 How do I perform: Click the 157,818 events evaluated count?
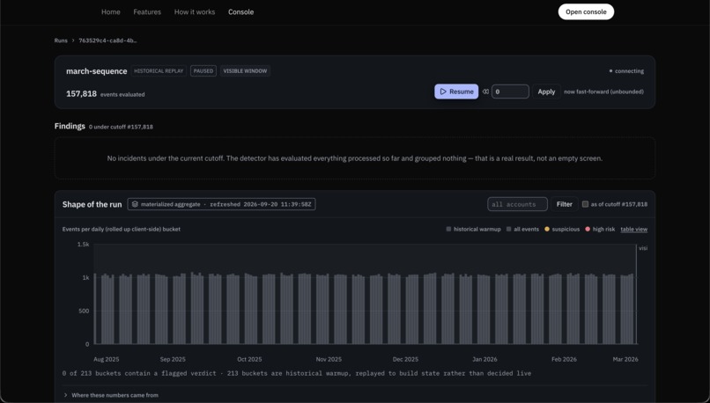tap(105, 93)
